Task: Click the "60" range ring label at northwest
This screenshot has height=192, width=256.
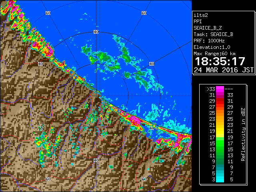Action: 48,13
